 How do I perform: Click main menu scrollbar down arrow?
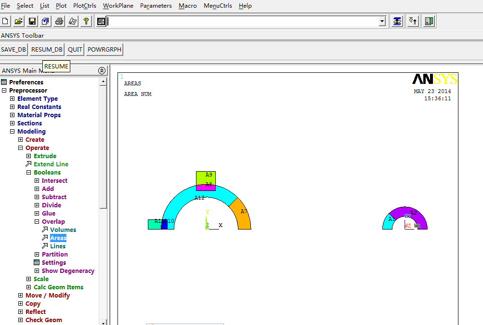(x=103, y=323)
